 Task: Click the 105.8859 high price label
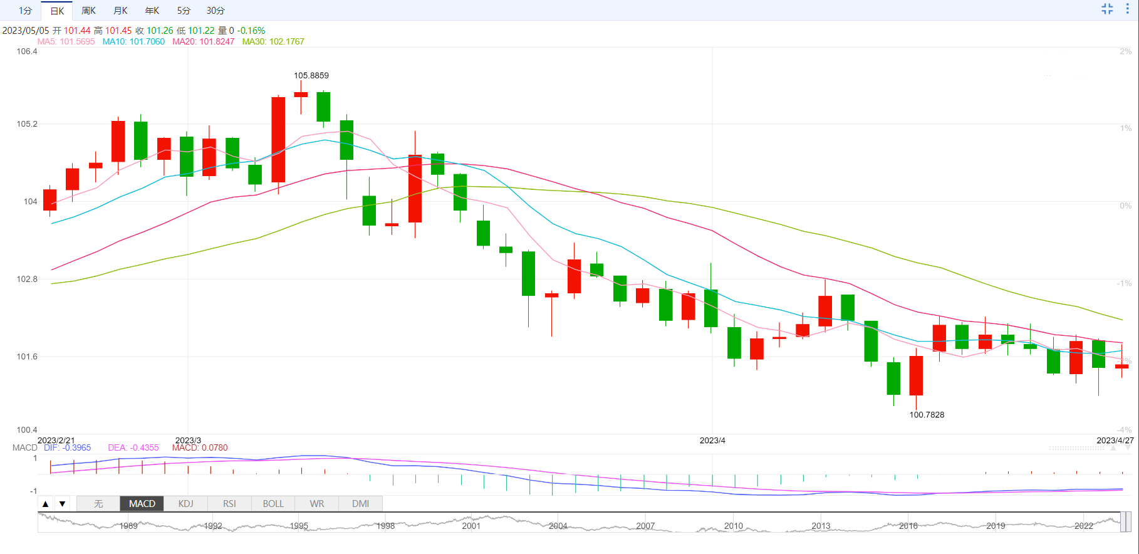coord(311,75)
